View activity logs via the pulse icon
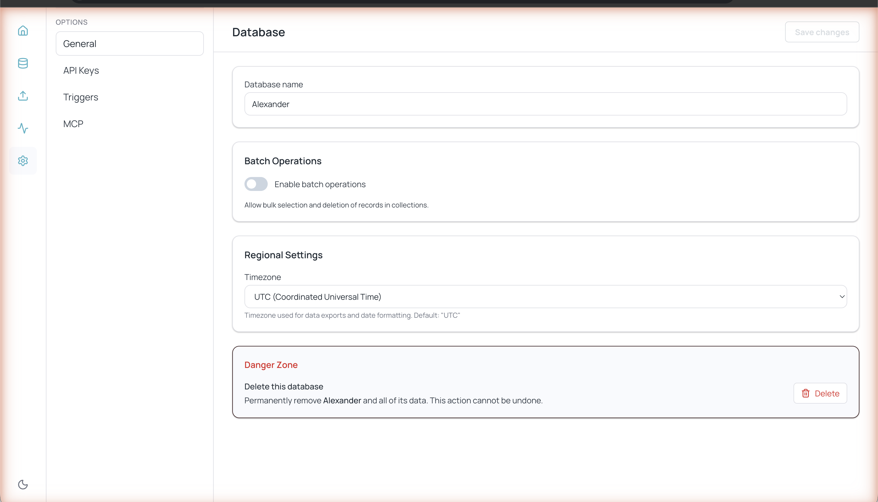Viewport: 878px width, 502px height. click(23, 128)
